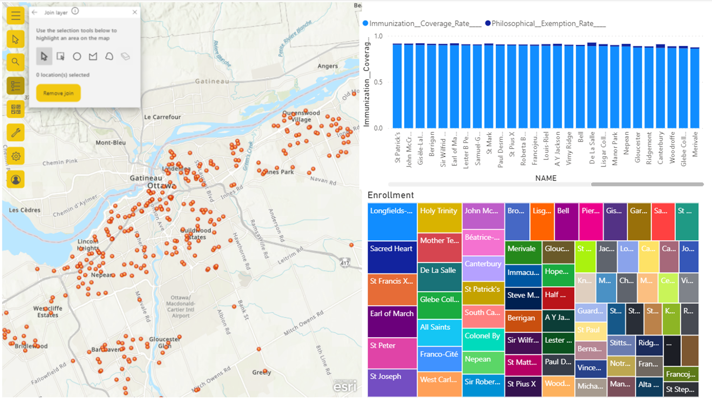Select the circle selection tool

coord(77,56)
